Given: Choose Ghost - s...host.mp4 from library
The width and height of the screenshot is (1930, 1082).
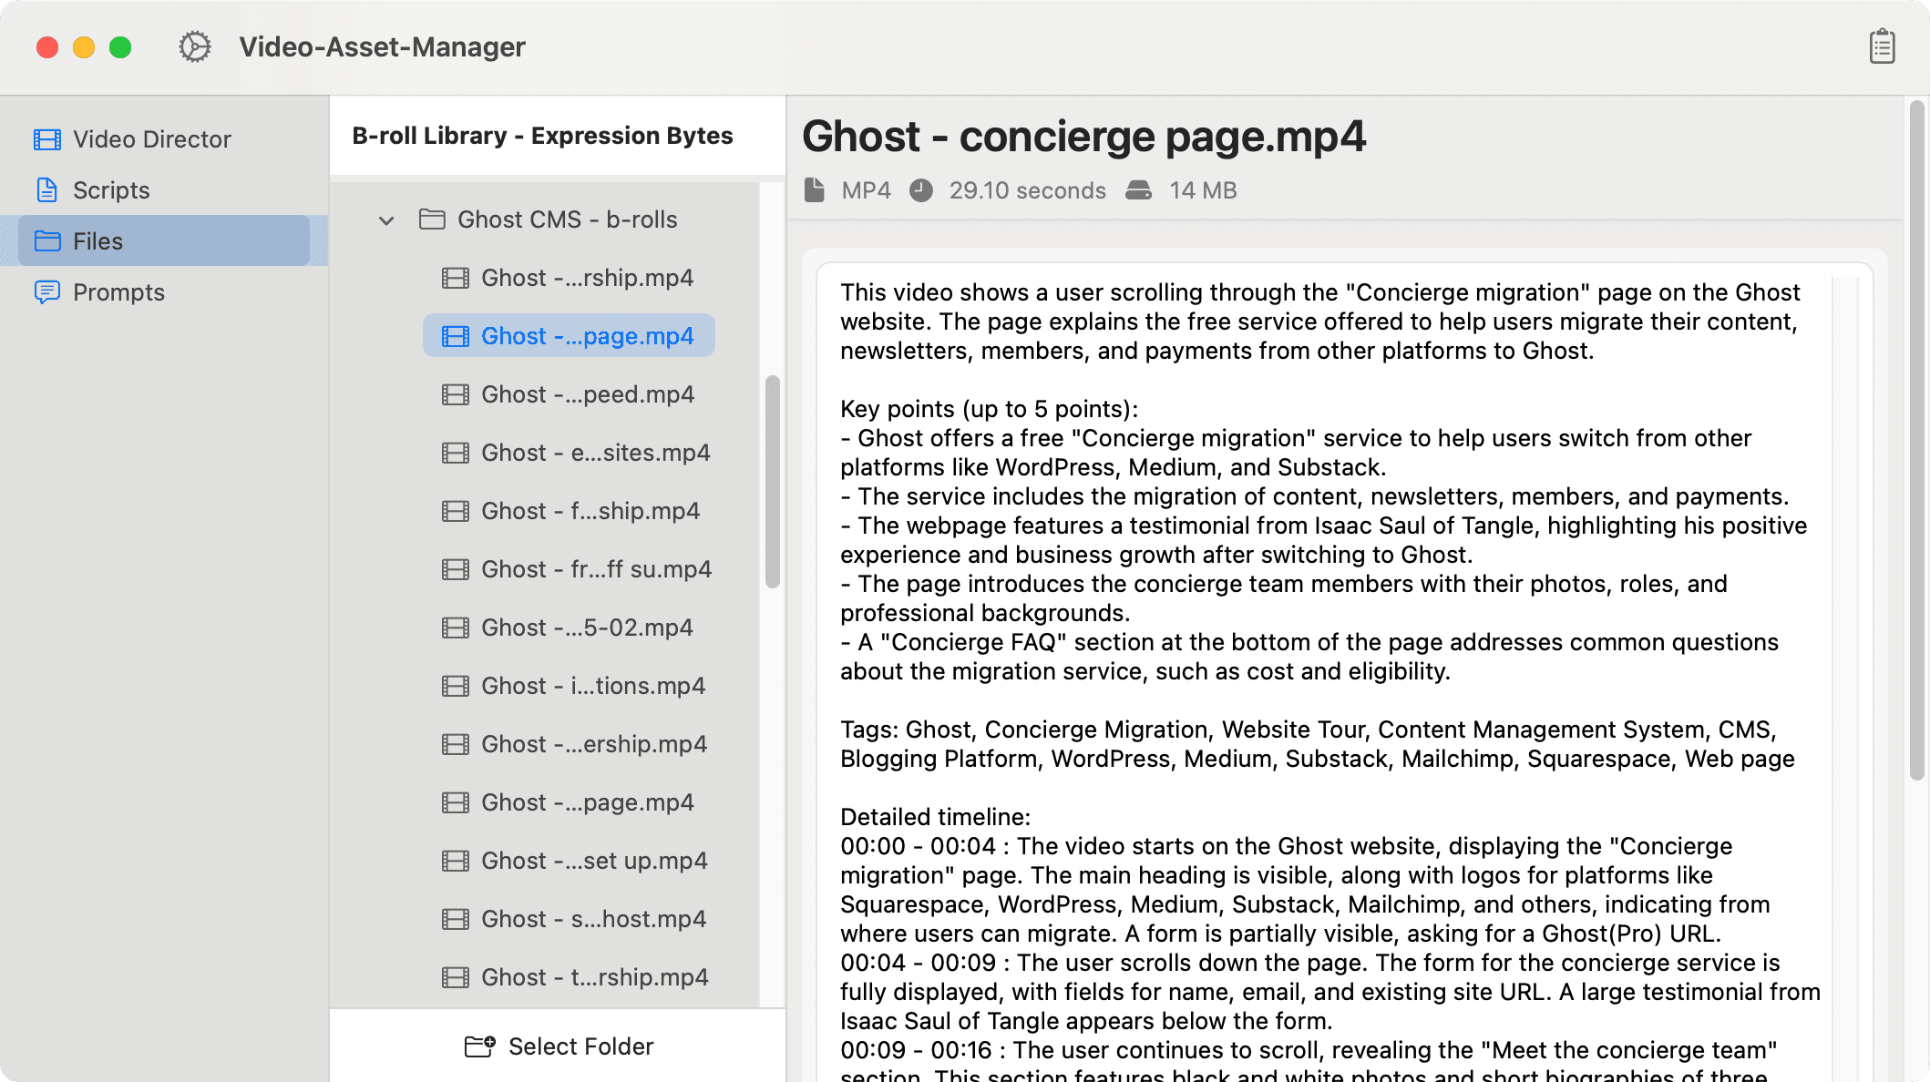Looking at the screenshot, I should tap(593, 919).
